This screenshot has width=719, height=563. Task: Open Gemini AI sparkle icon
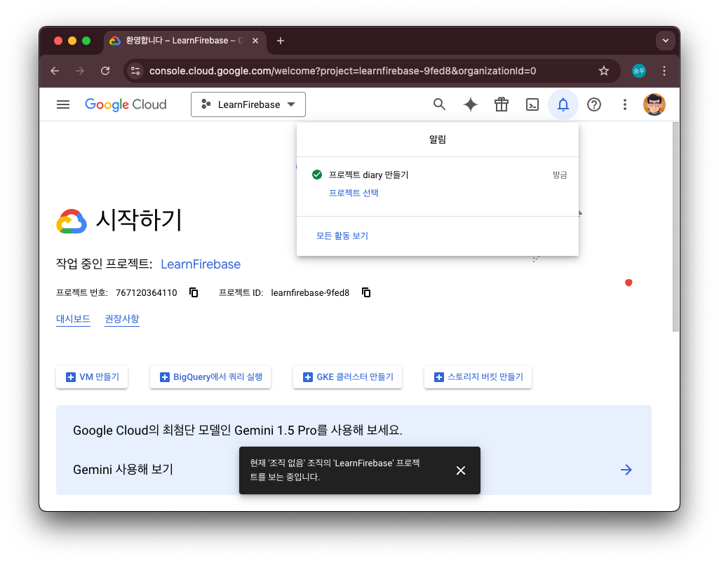[x=471, y=104]
